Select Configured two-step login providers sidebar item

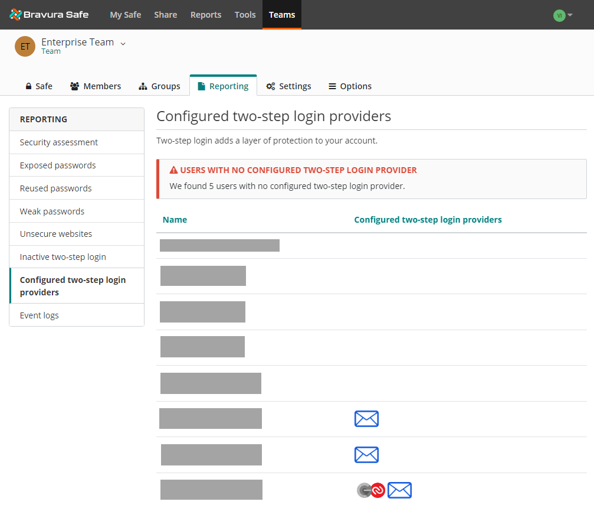tap(77, 286)
